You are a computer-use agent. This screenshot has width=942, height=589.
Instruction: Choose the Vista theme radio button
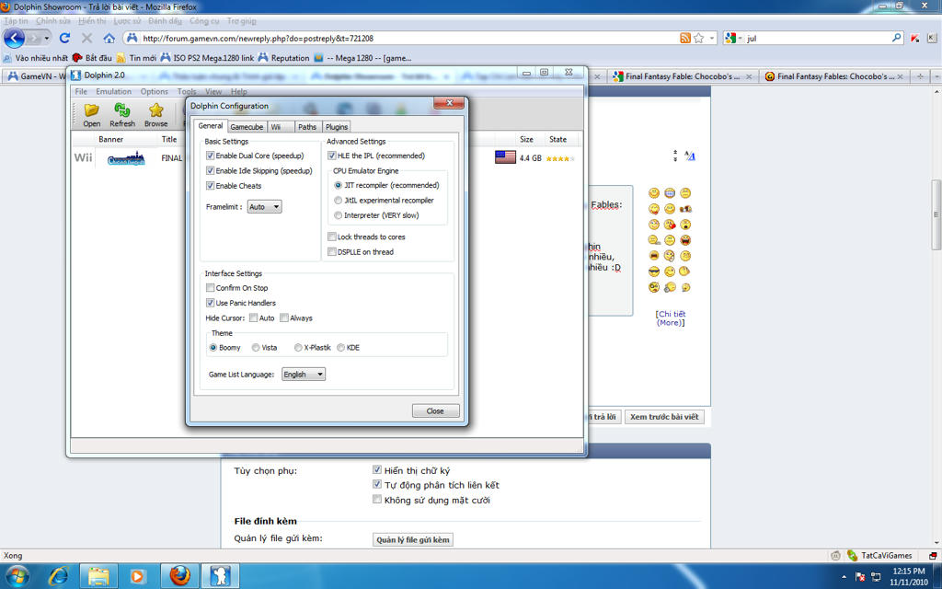coord(256,348)
